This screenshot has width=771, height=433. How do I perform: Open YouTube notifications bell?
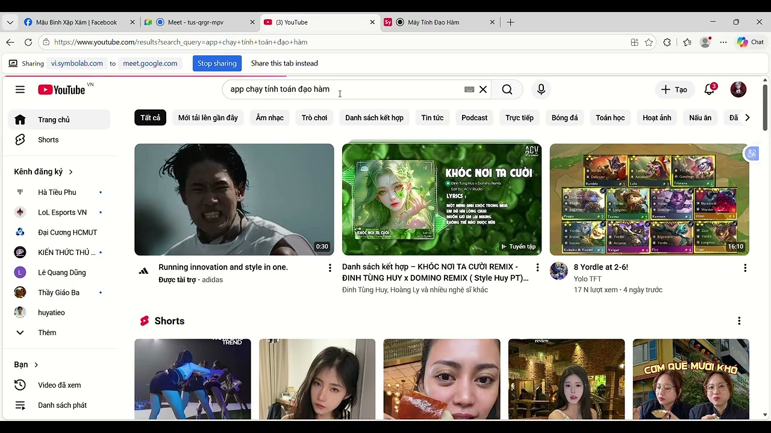(710, 90)
